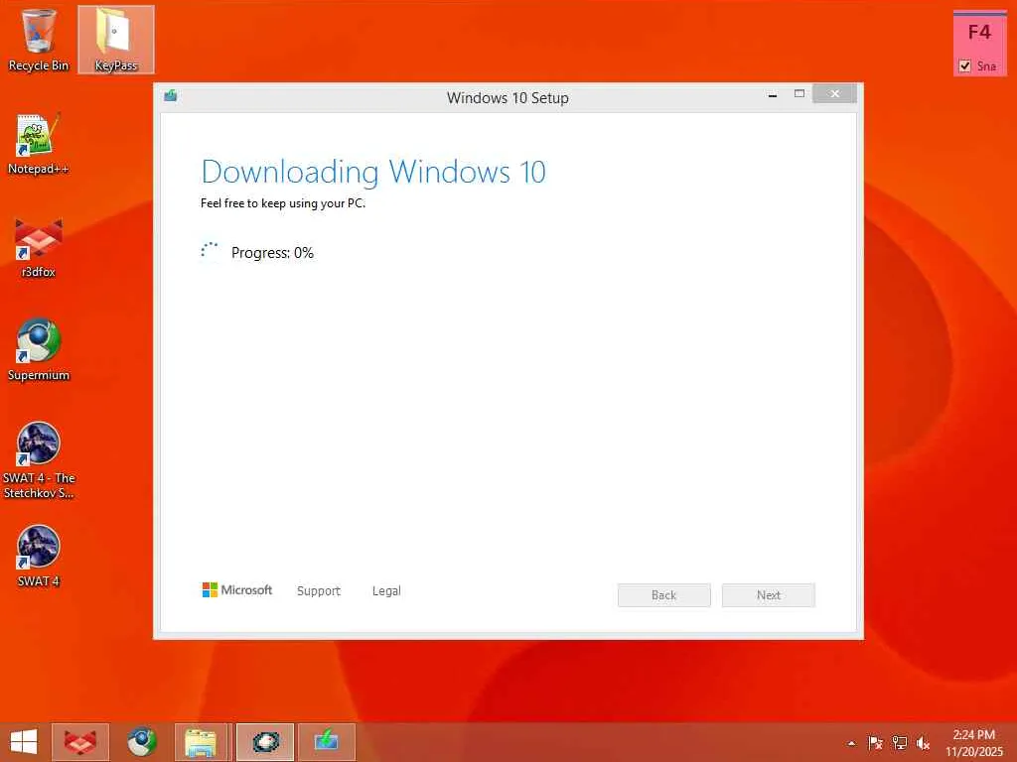The image size is (1017, 762).
Task: Select the Supermium desktop shortcut
Action: tap(39, 350)
